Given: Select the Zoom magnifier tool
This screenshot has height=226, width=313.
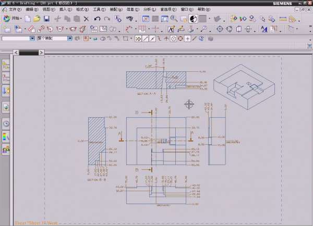Looking at the screenshot, I should click(174, 19).
